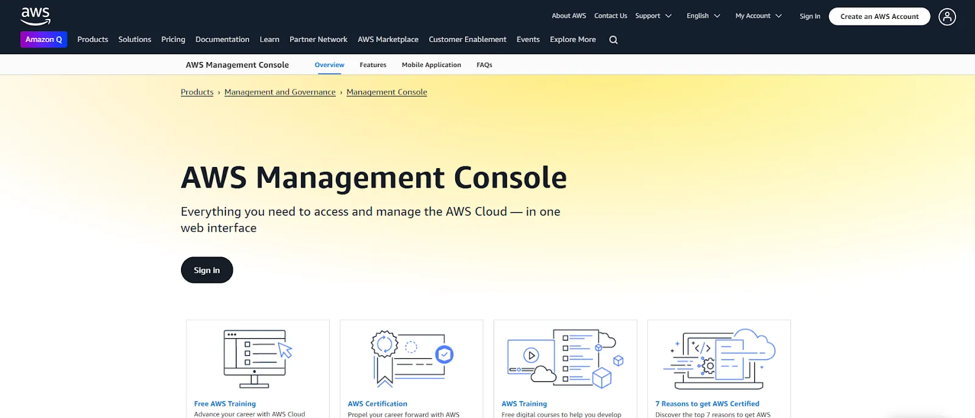
Task: Open Amazon Q
Action: click(44, 40)
